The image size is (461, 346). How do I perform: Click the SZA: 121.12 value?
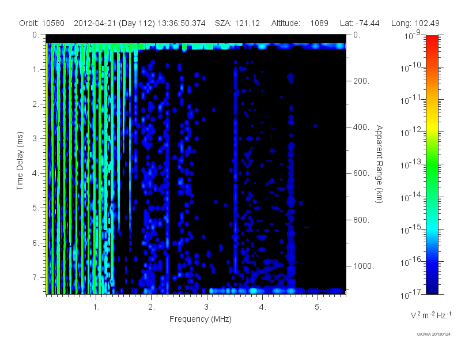[237, 23]
